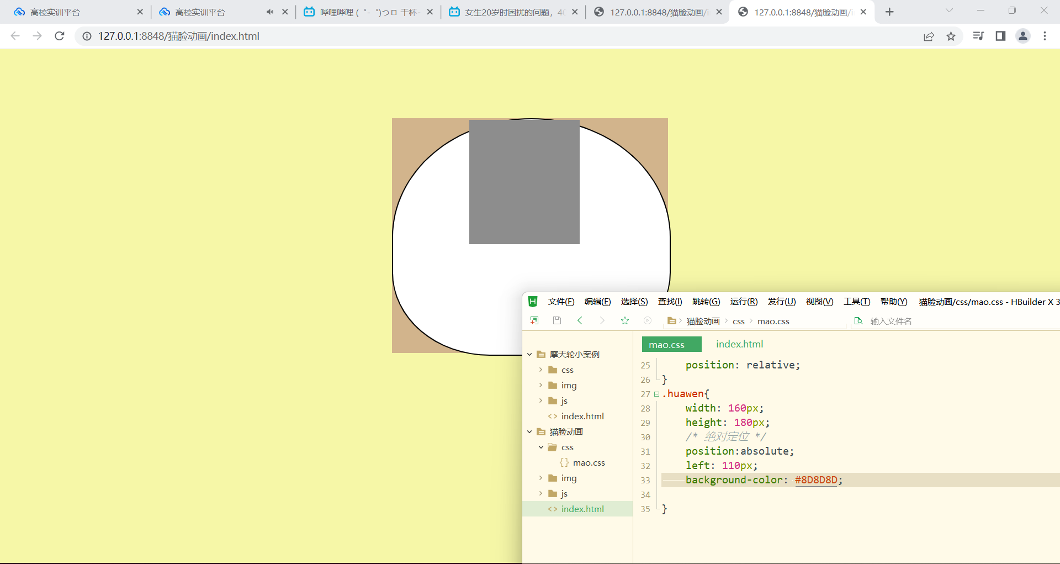Image resolution: width=1060 pixels, height=564 pixels.
Task: Close the 哔哩哔哩 tab
Action: (430, 12)
